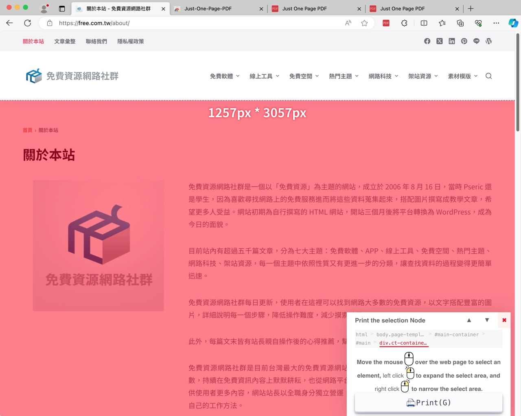The width and height of the screenshot is (521, 416).
Task: Open the tab actions menu icon
Action: [x=62, y=9]
